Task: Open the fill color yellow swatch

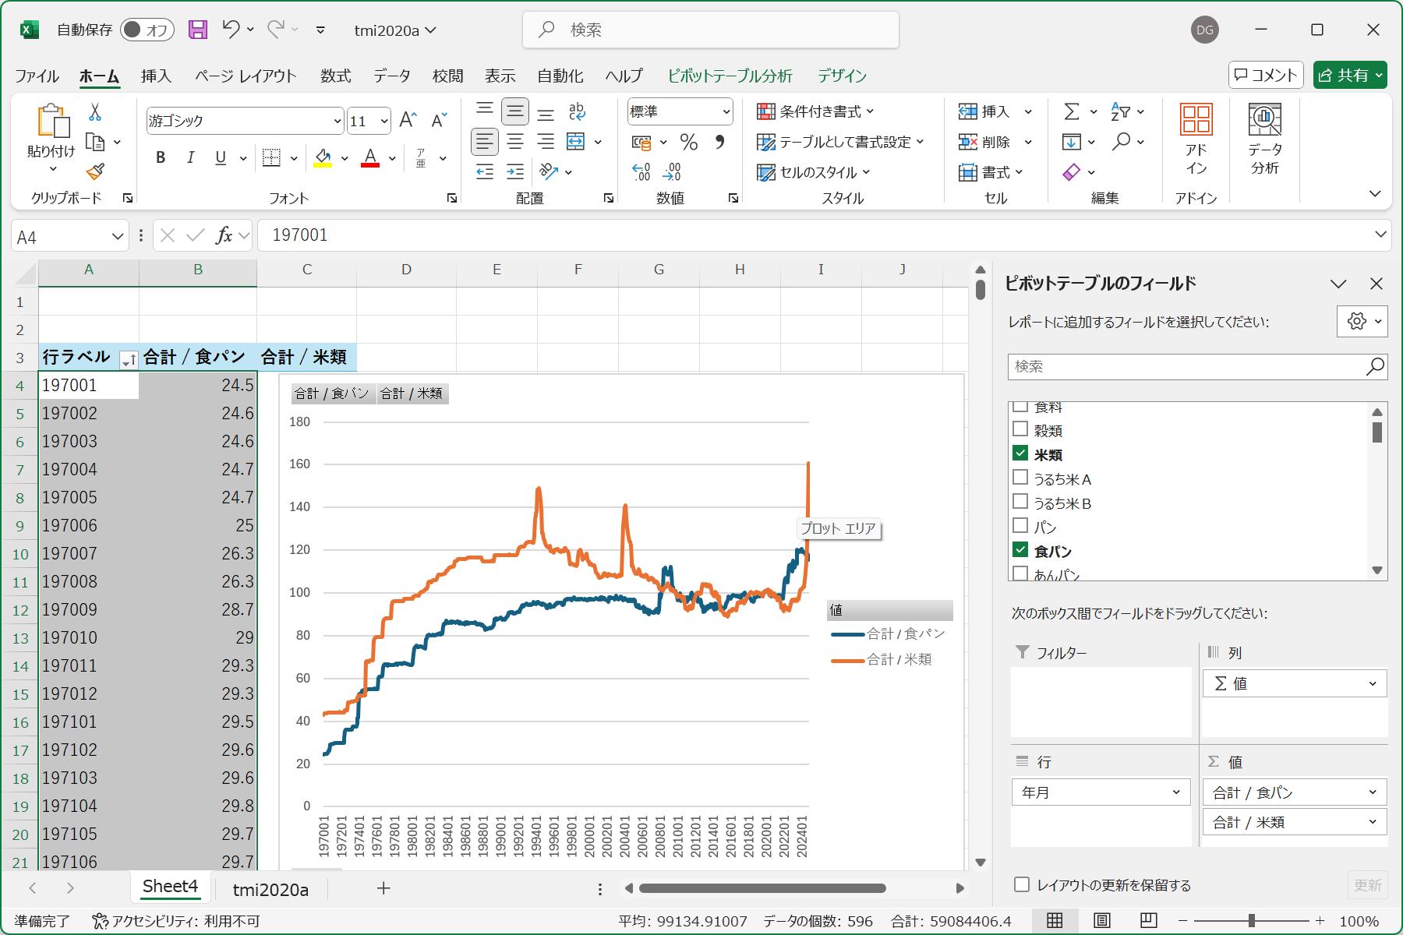Action: tap(323, 158)
